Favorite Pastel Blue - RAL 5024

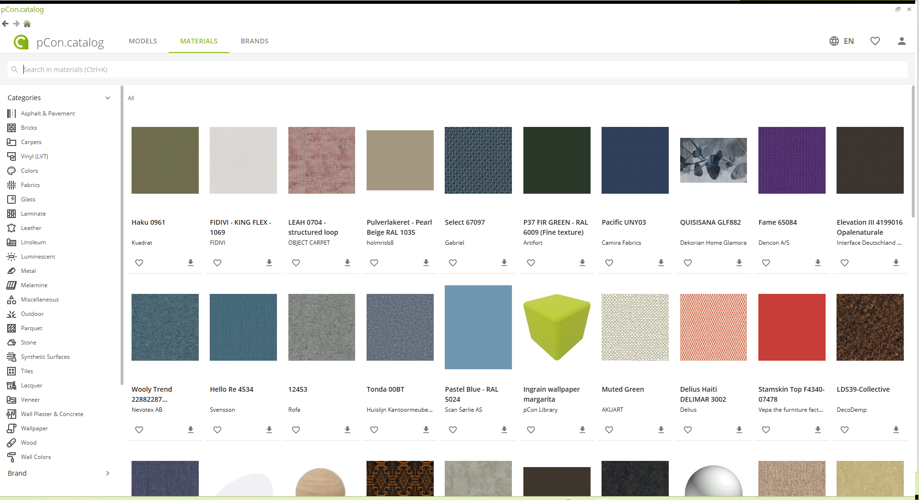453,429
